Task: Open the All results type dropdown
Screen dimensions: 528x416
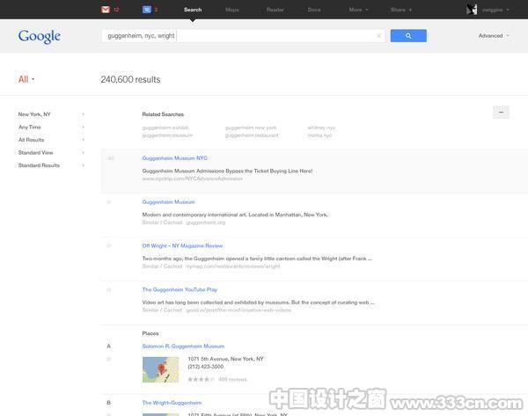Action: tap(26, 79)
